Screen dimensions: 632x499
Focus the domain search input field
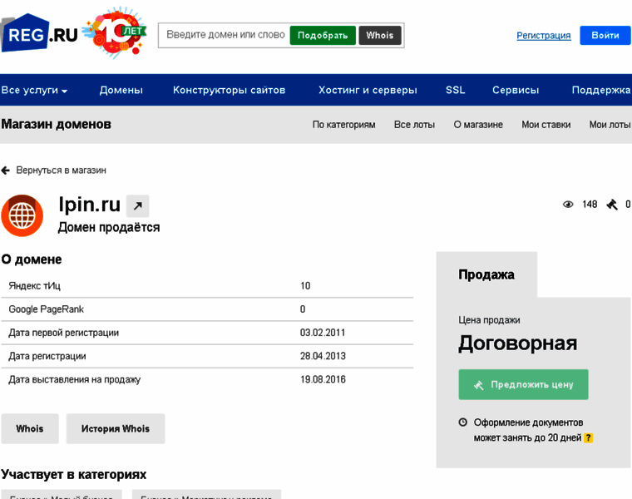225,36
